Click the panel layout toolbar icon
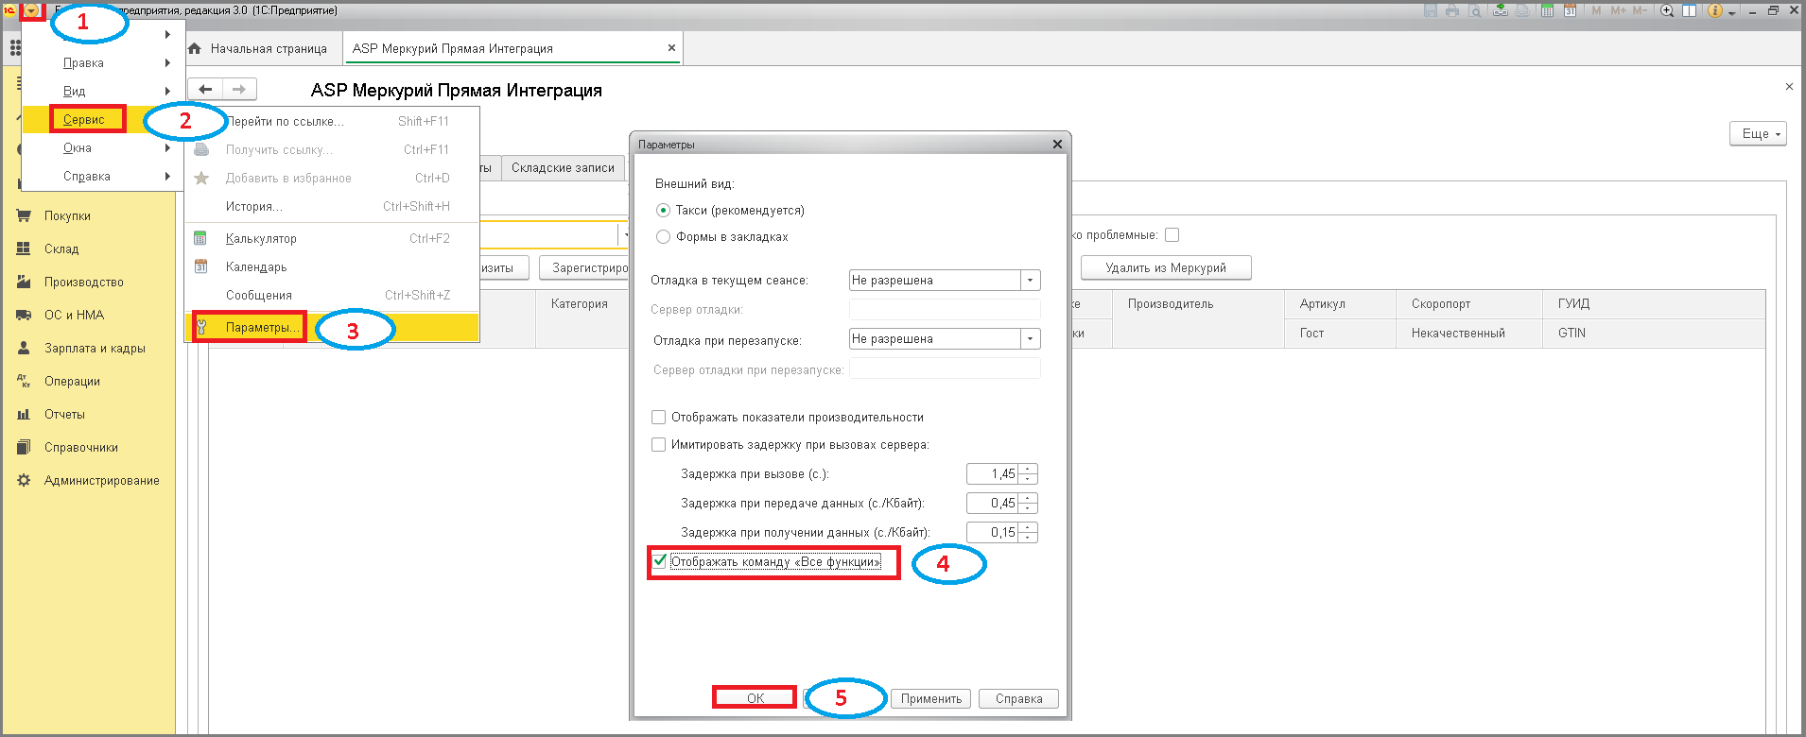 (1689, 10)
